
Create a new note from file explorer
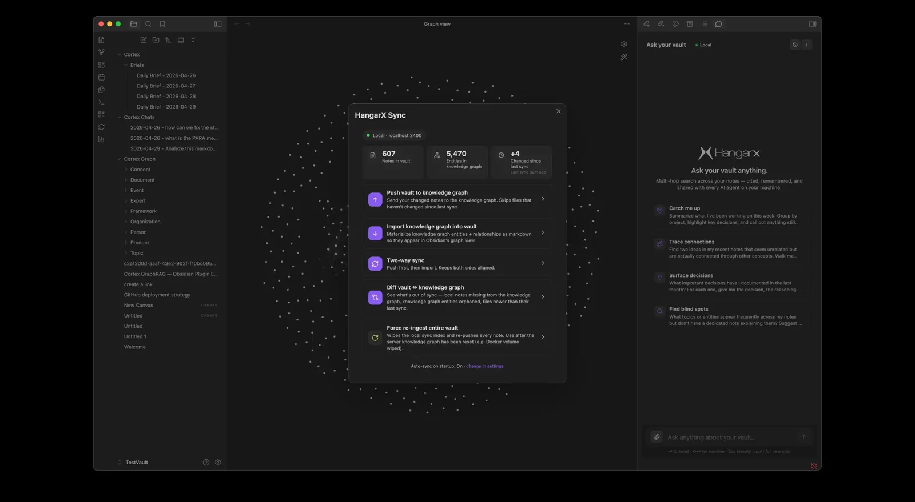coord(144,40)
